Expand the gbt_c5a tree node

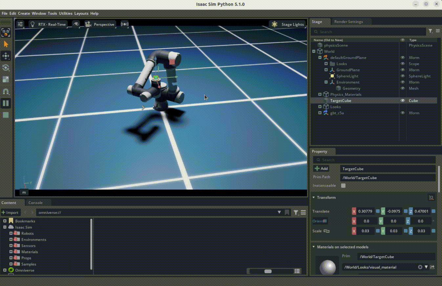click(x=320, y=113)
